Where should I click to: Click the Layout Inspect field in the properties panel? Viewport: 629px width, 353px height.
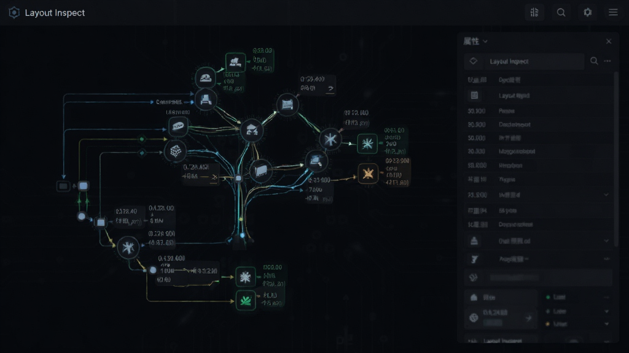click(x=525, y=61)
